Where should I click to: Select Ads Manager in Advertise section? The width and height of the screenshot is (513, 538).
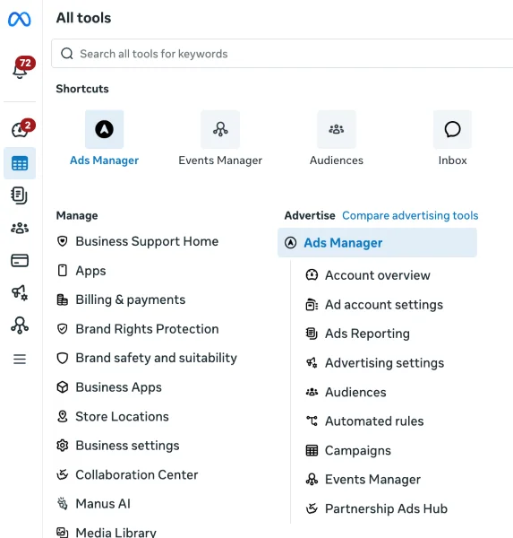tap(377, 243)
